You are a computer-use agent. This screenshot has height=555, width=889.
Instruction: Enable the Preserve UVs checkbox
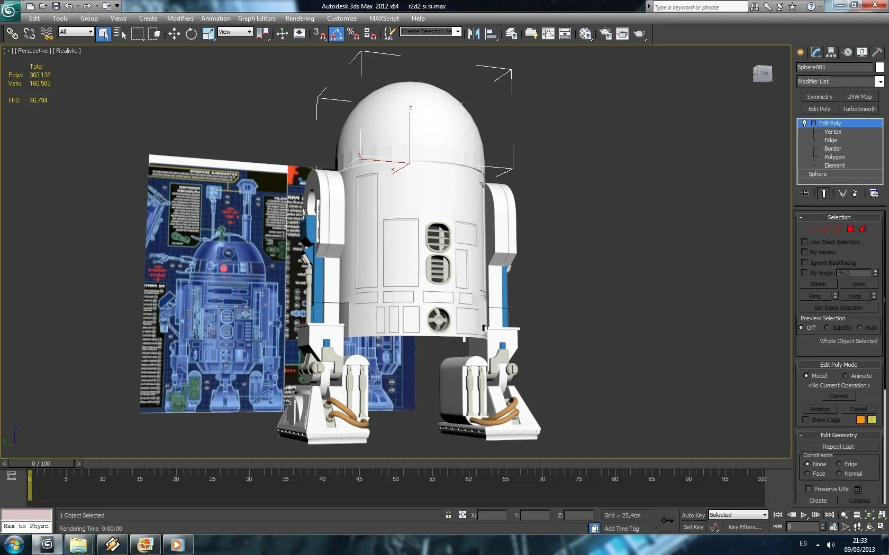[x=809, y=489]
